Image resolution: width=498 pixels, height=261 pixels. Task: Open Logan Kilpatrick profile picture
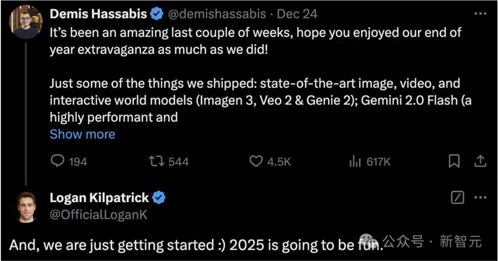26,207
